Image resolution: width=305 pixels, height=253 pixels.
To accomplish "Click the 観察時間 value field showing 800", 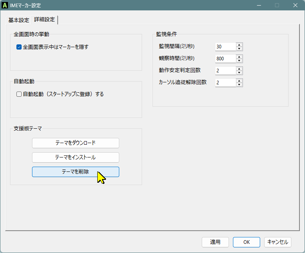I will click(226, 59).
